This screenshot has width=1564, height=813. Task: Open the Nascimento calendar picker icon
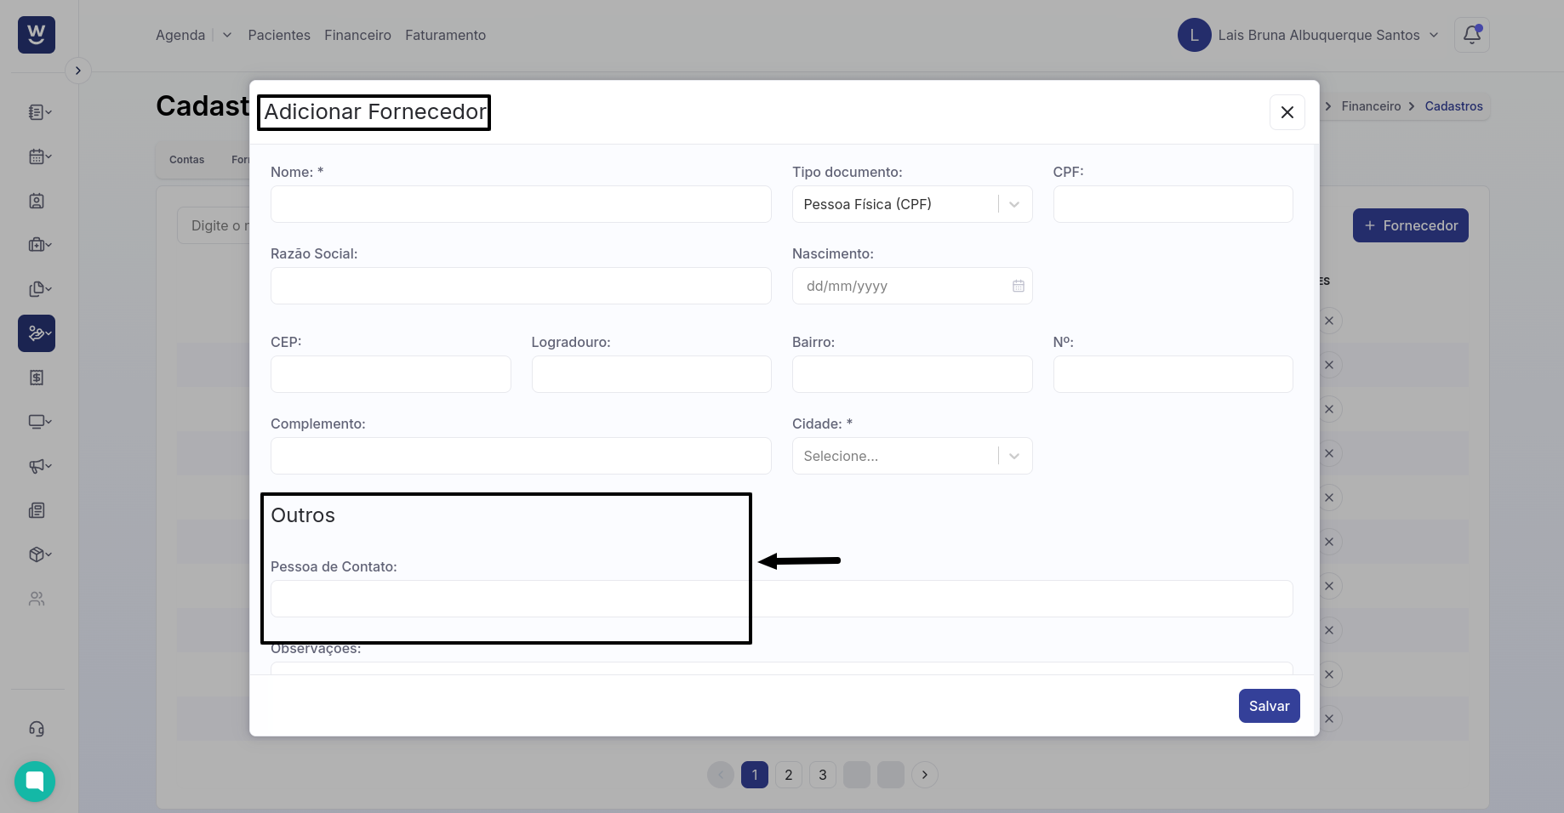pyautogui.click(x=1019, y=286)
